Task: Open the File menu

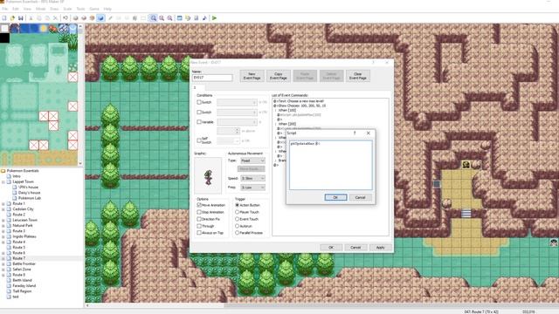Action: click(5, 9)
